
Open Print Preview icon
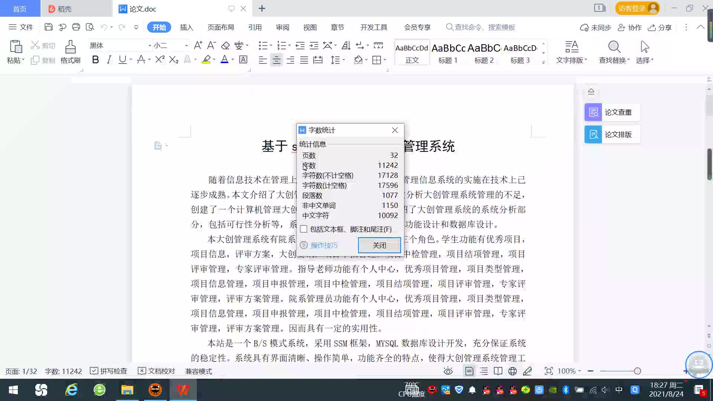(90, 27)
